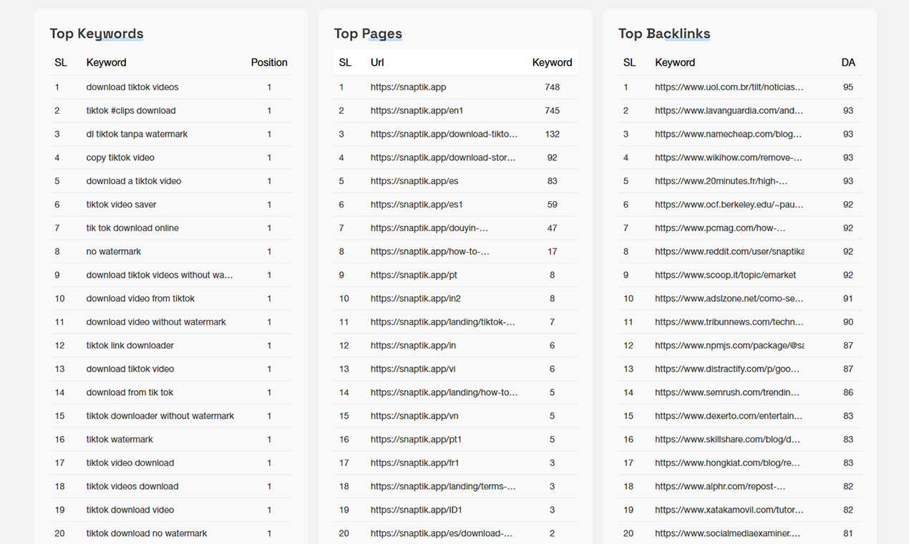Open the scoop.it/topic/emarket backlink
The width and height of the screenshot is (909, 544).
pyautogui.click(x=725, y=275)
